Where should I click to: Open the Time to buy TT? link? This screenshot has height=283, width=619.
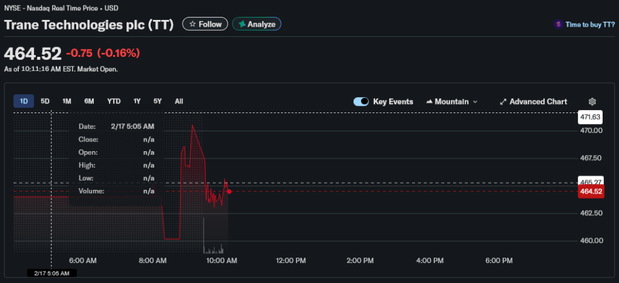(x=590, y=24)
